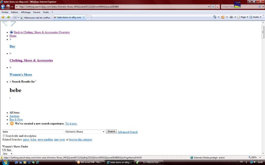265x165 pixels.
Task: Click the Stop loading X icon
Action: [x=218, y=7]
